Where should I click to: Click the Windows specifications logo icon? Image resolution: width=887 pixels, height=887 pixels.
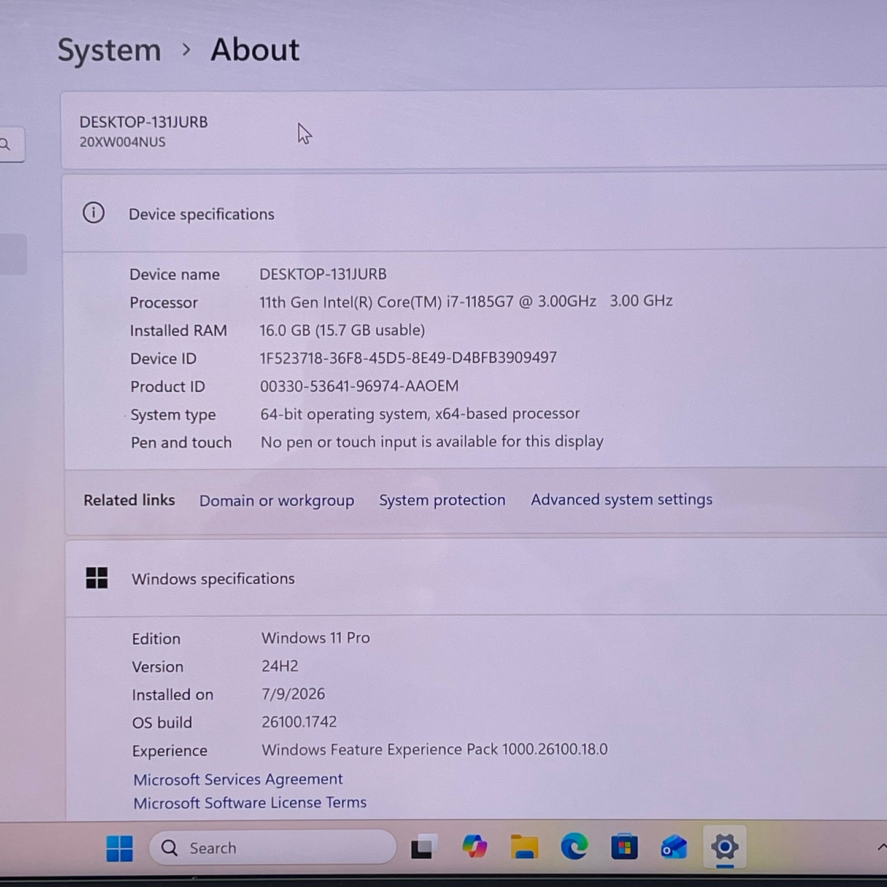pos(97,578)
